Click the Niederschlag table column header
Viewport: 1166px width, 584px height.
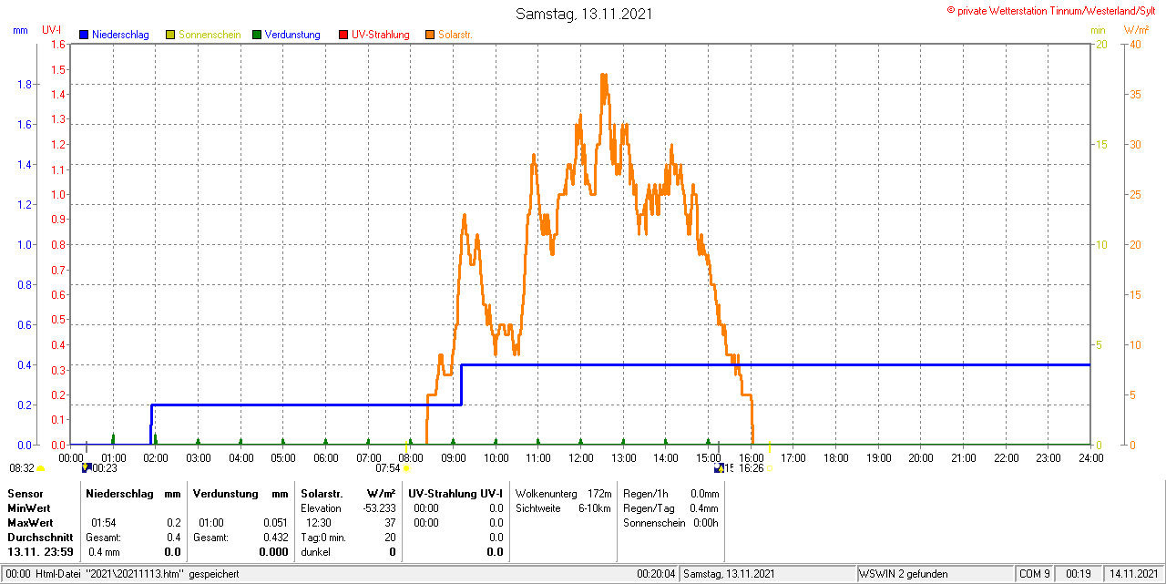point(118,493)
